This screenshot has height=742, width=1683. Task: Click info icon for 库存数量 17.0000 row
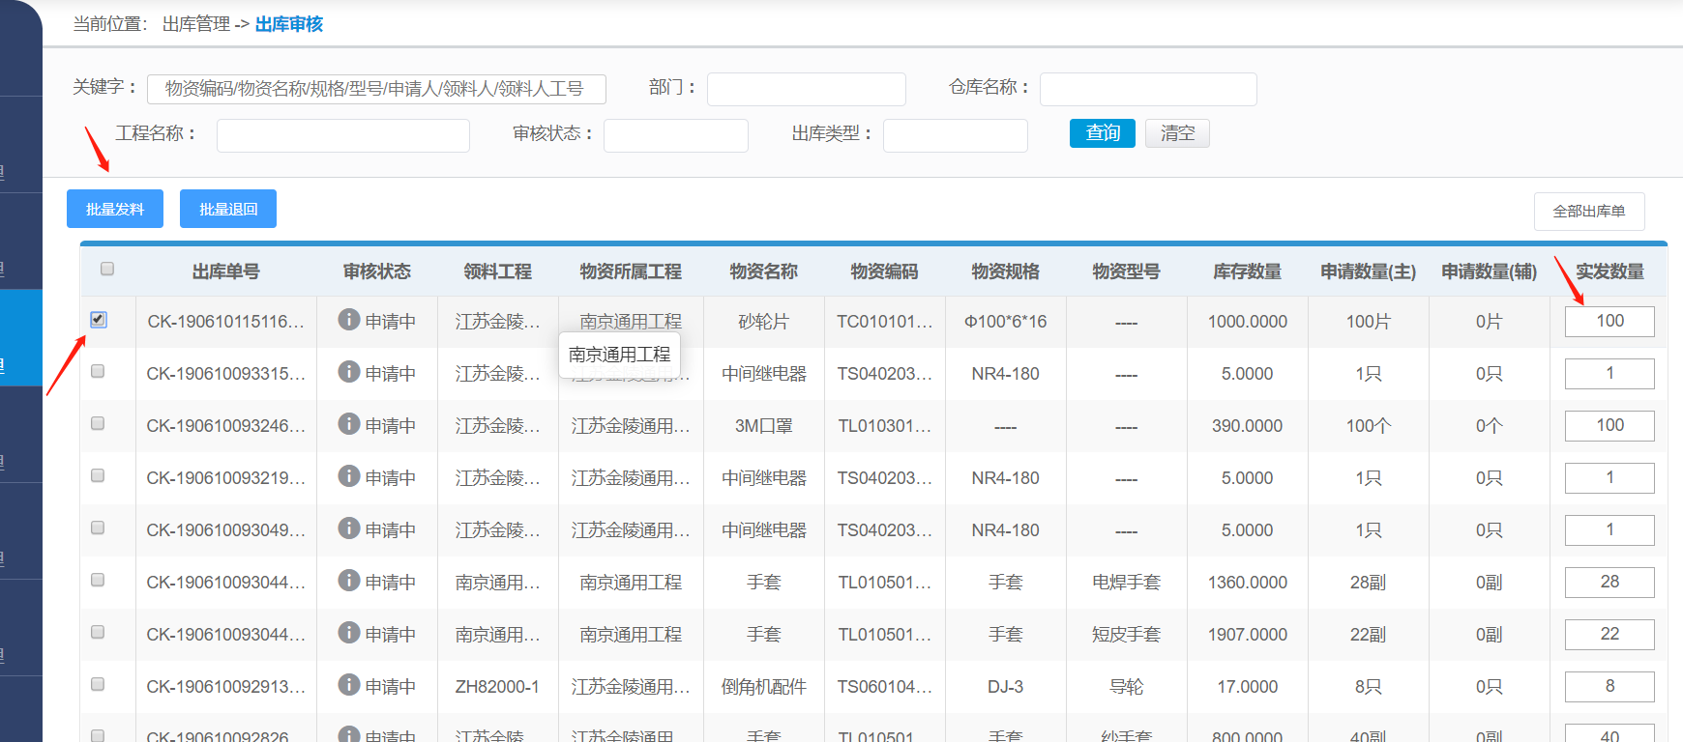coord(349,685)
